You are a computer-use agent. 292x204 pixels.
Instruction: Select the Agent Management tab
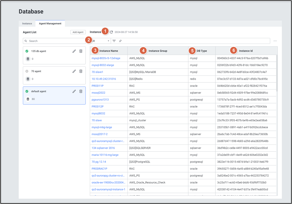coord(50,23)
